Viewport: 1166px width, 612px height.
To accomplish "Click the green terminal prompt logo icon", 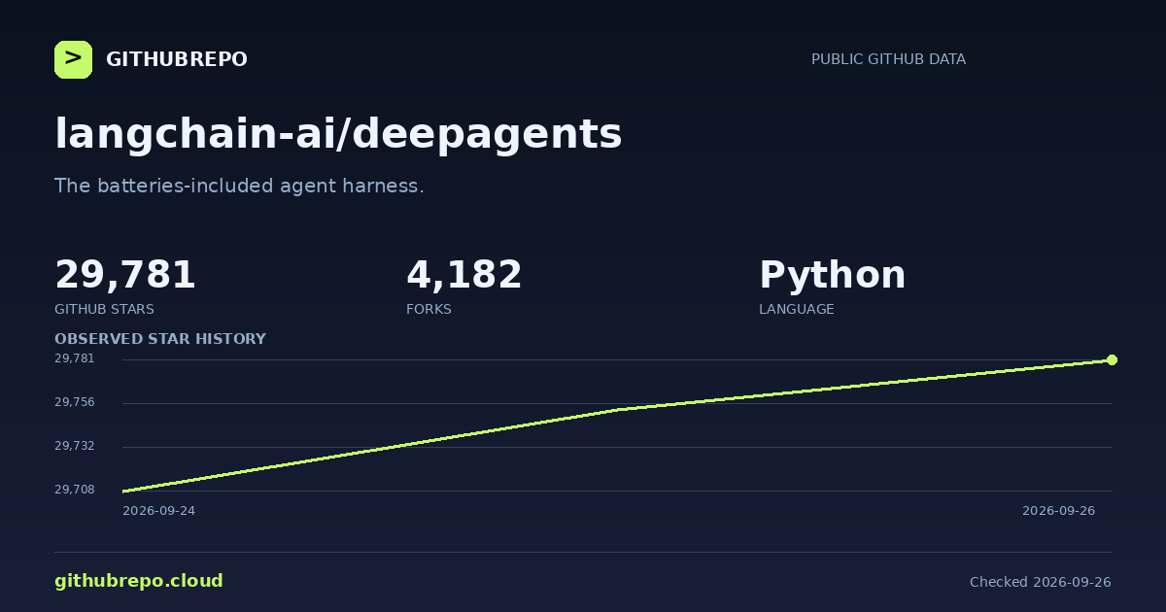I will pos(73,59).
